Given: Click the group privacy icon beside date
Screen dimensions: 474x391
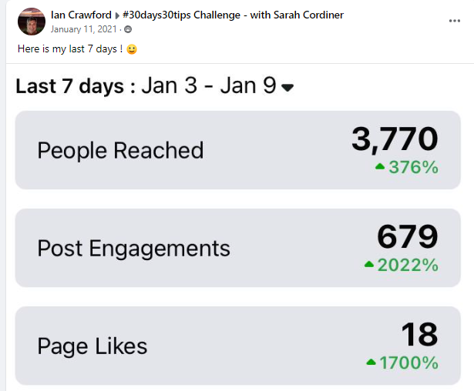Looking at the screenshot, I should [x=127, y=29].
